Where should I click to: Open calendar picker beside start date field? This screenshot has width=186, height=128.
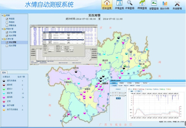pos(120,93)
